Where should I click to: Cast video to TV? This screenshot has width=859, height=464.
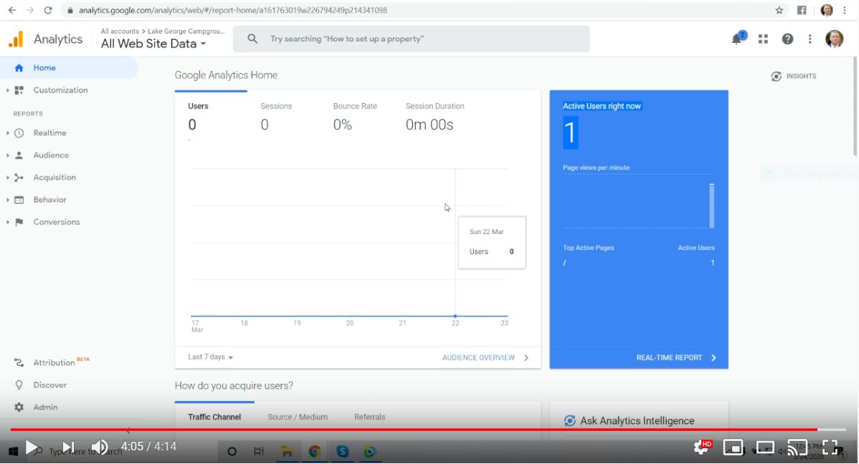pyautogui.click(x=797, y=448)
